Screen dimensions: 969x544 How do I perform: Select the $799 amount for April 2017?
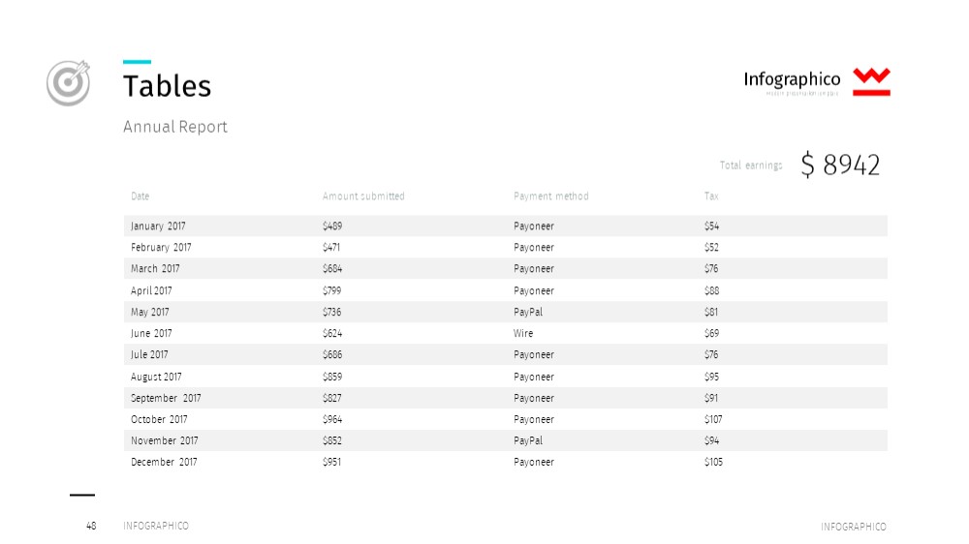331,290
